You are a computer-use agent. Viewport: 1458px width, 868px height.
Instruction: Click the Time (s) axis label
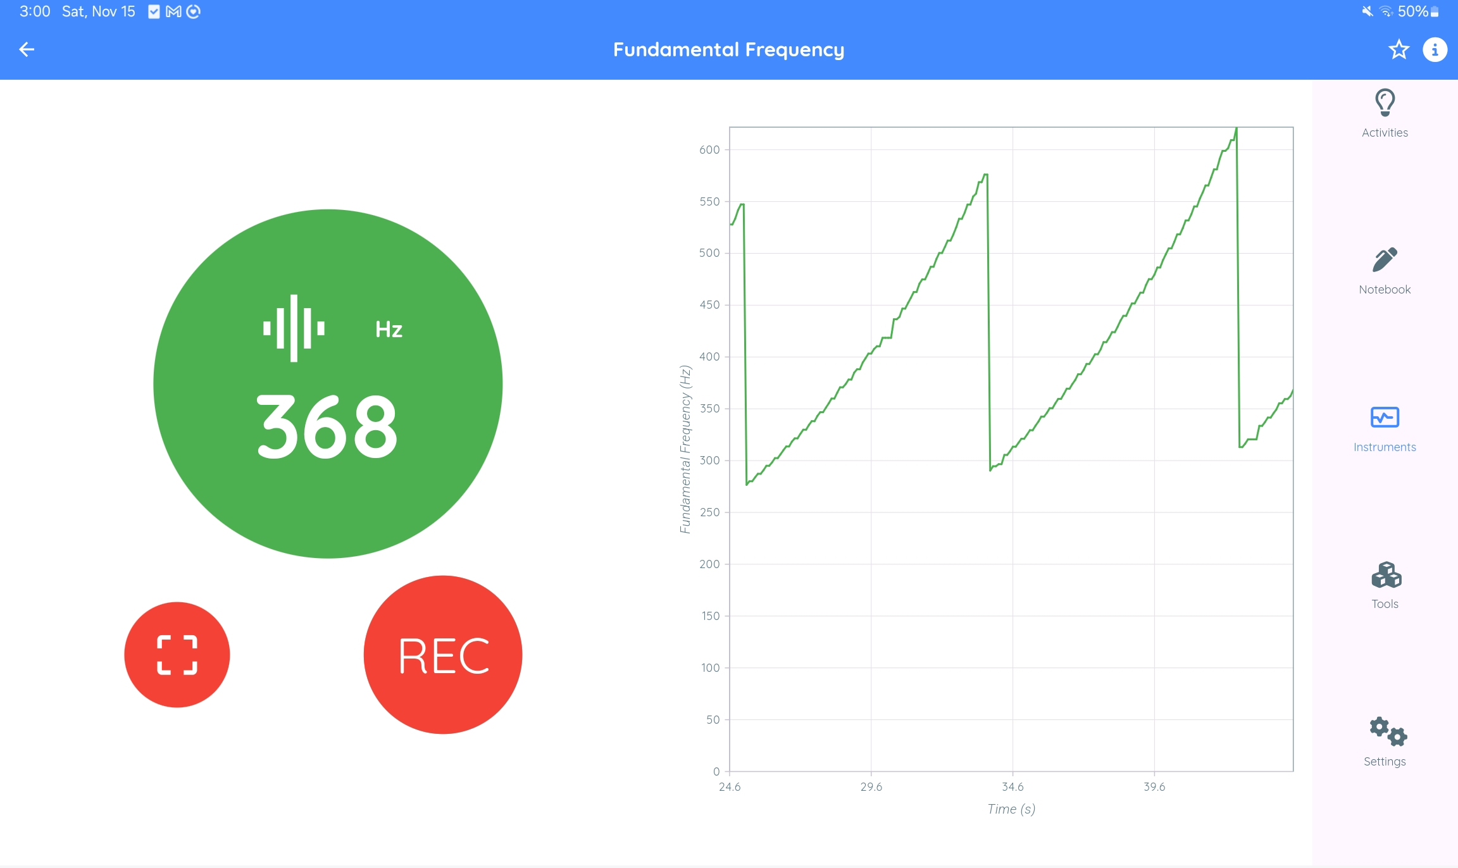pyautogui.click(x=1011, y=809)
